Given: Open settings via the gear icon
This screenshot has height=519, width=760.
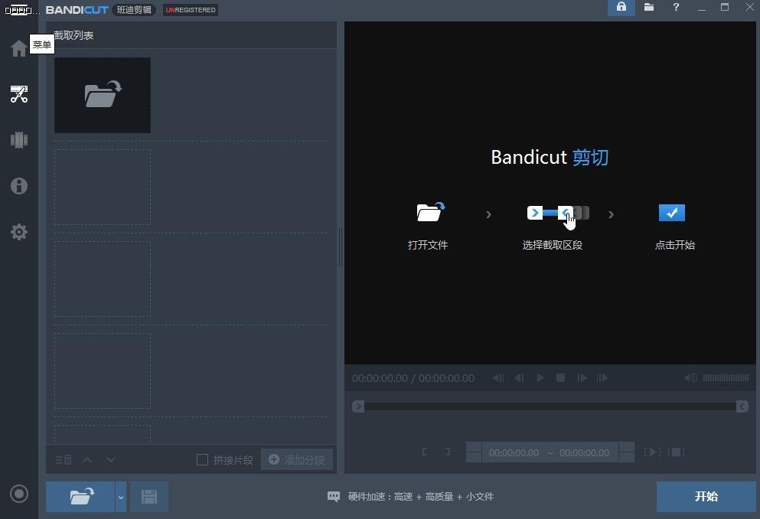Looking at the screenshot, I should click(19, 232).
